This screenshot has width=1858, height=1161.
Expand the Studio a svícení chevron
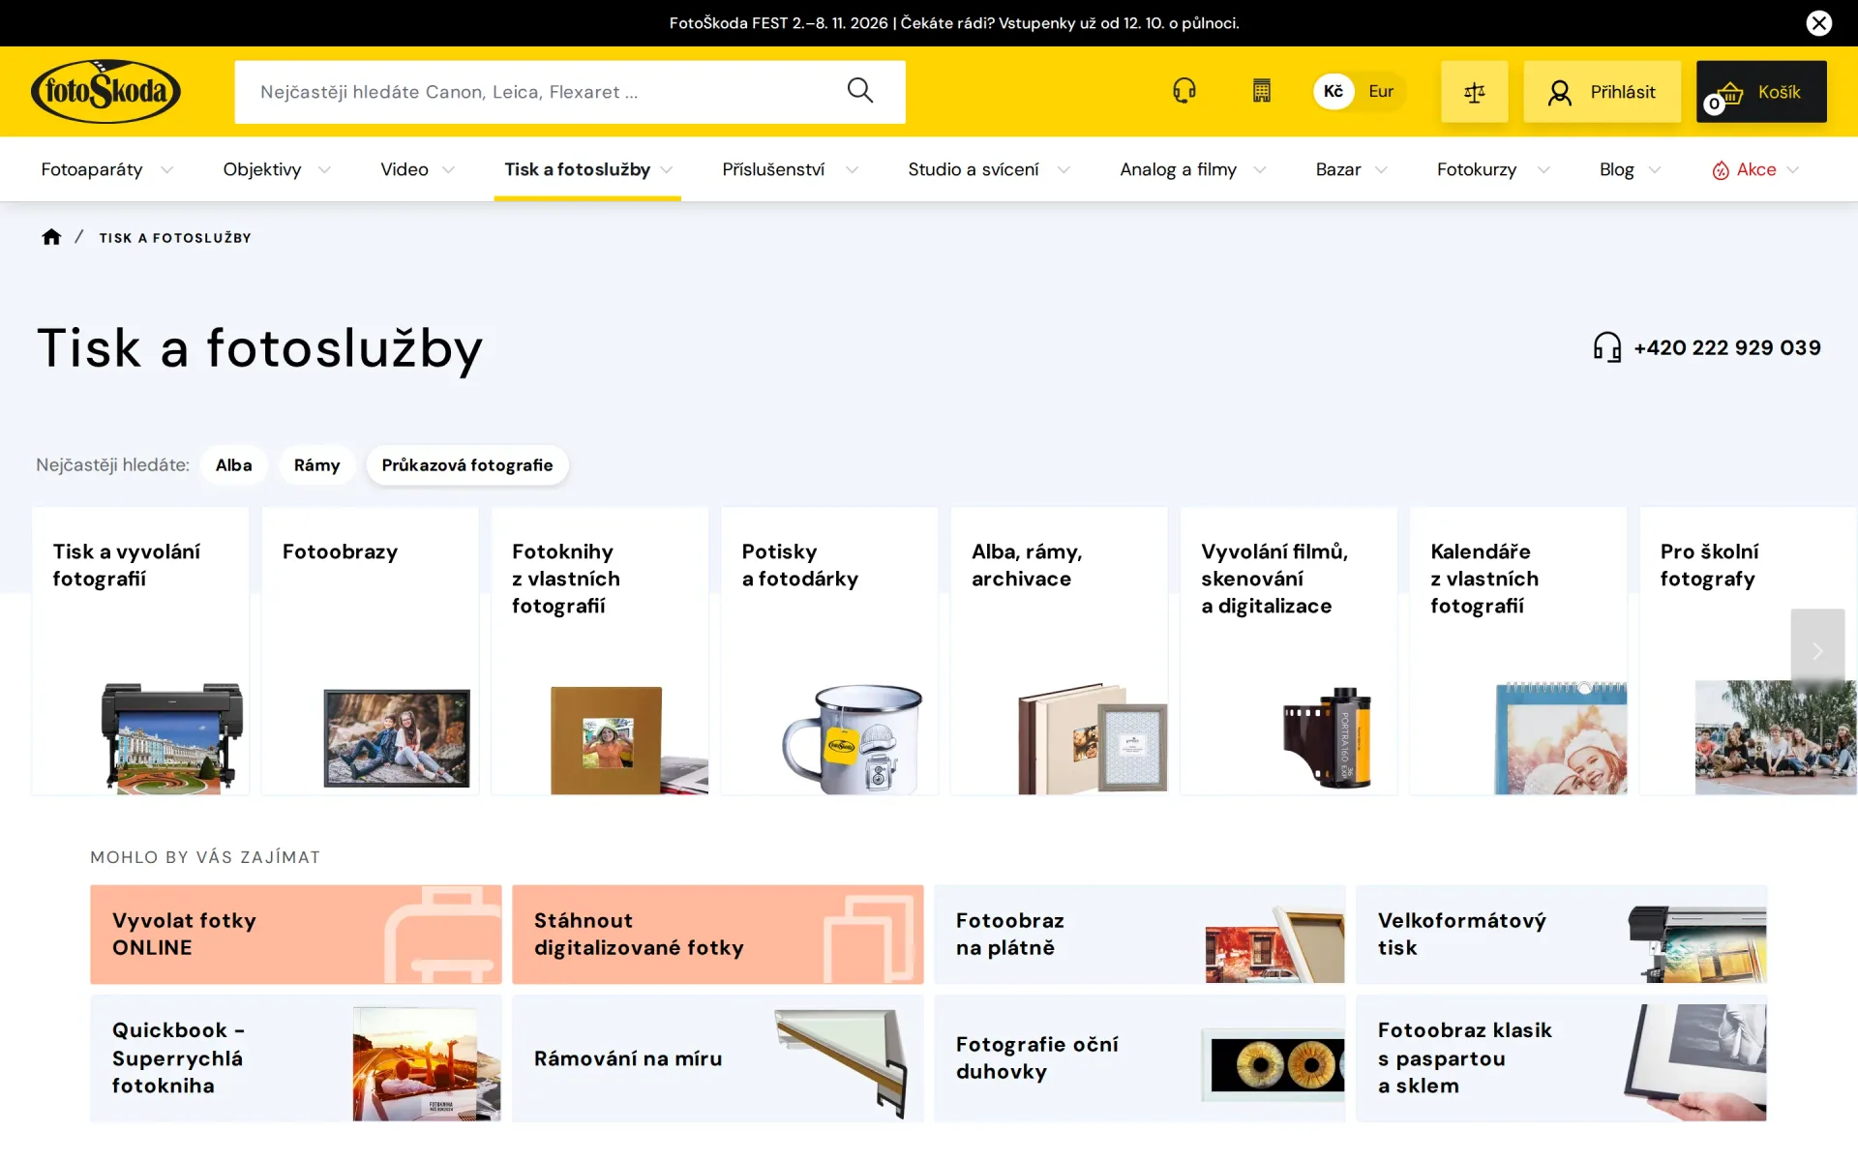[1064, 170]
